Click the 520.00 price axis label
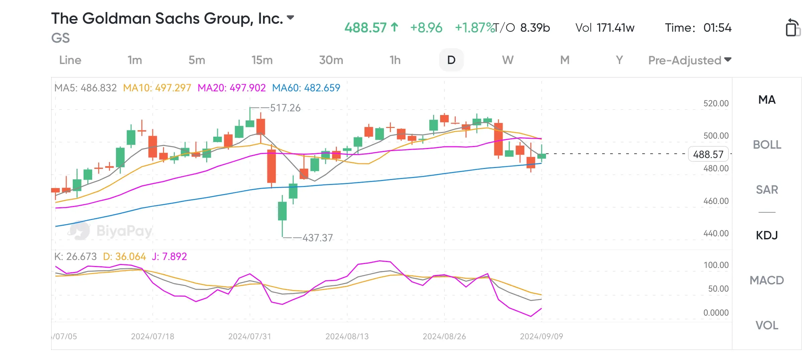 click(716, 103)
